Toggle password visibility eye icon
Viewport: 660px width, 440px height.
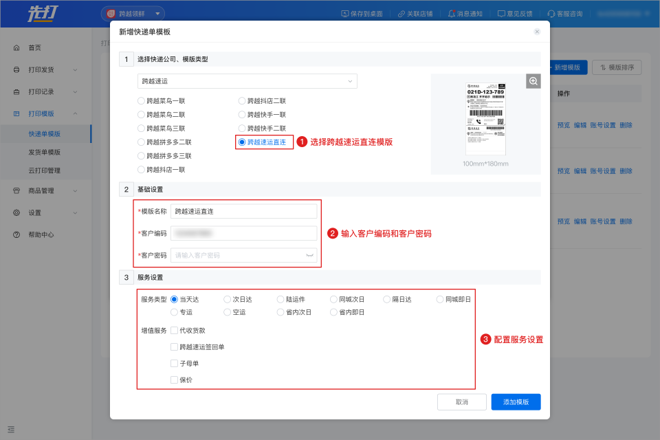pyautogui.click(x=309, y=255)
